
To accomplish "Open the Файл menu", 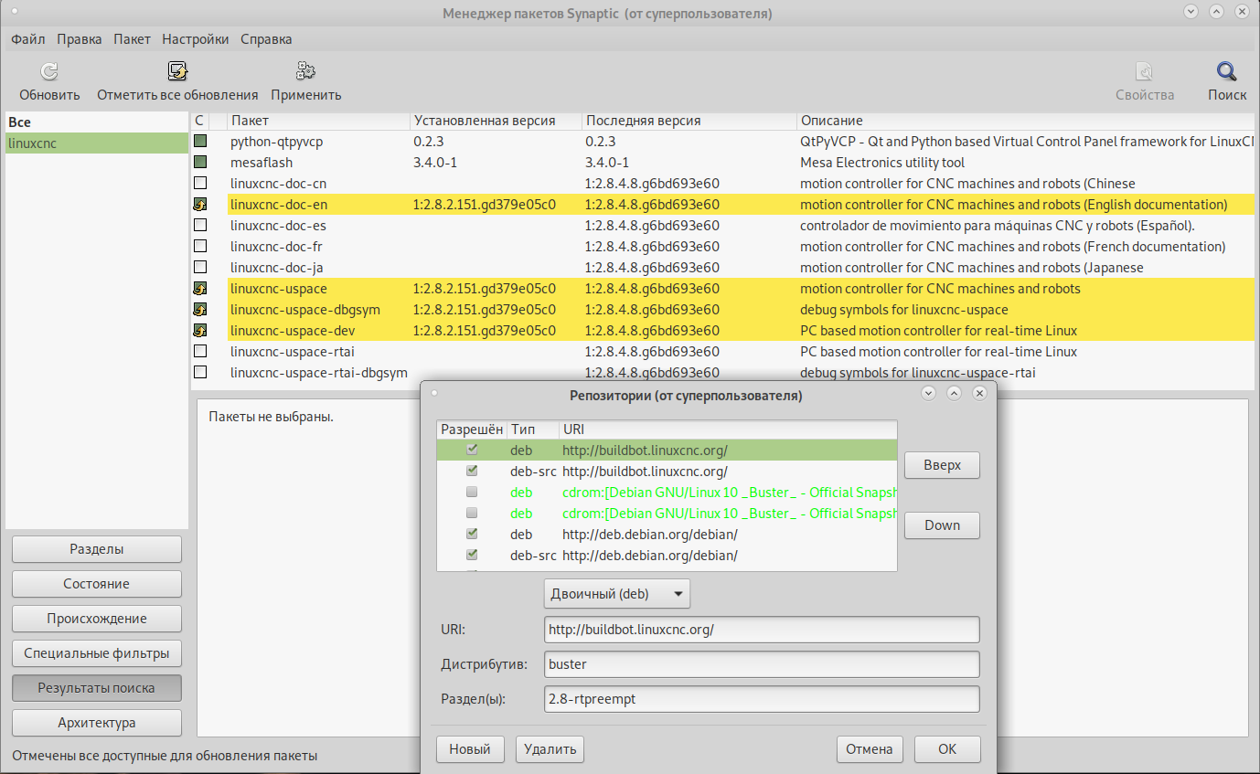I will click(x=28, y=39).
